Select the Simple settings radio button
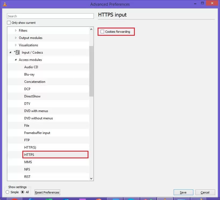 [x=8, y=192]
